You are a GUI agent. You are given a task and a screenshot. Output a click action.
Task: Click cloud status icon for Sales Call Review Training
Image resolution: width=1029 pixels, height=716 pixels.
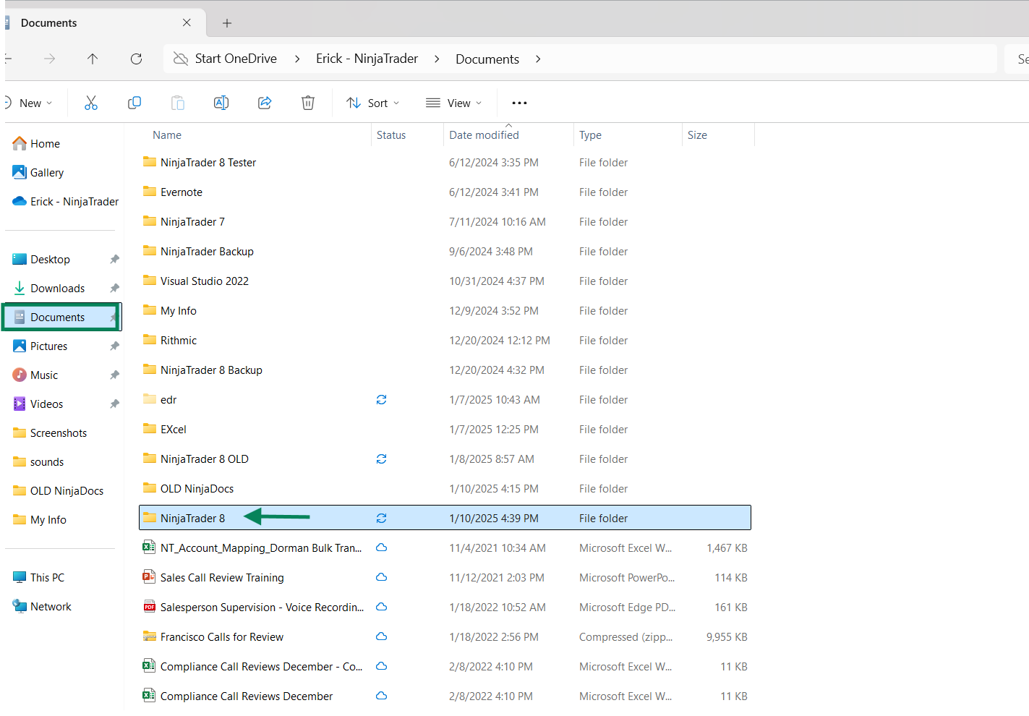[x=382, y=577]
